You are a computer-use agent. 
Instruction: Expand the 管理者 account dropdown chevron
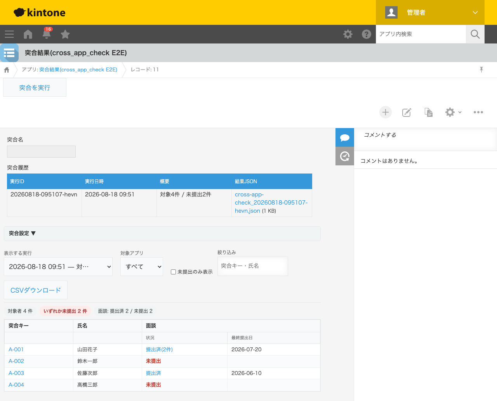pos(475,12)
